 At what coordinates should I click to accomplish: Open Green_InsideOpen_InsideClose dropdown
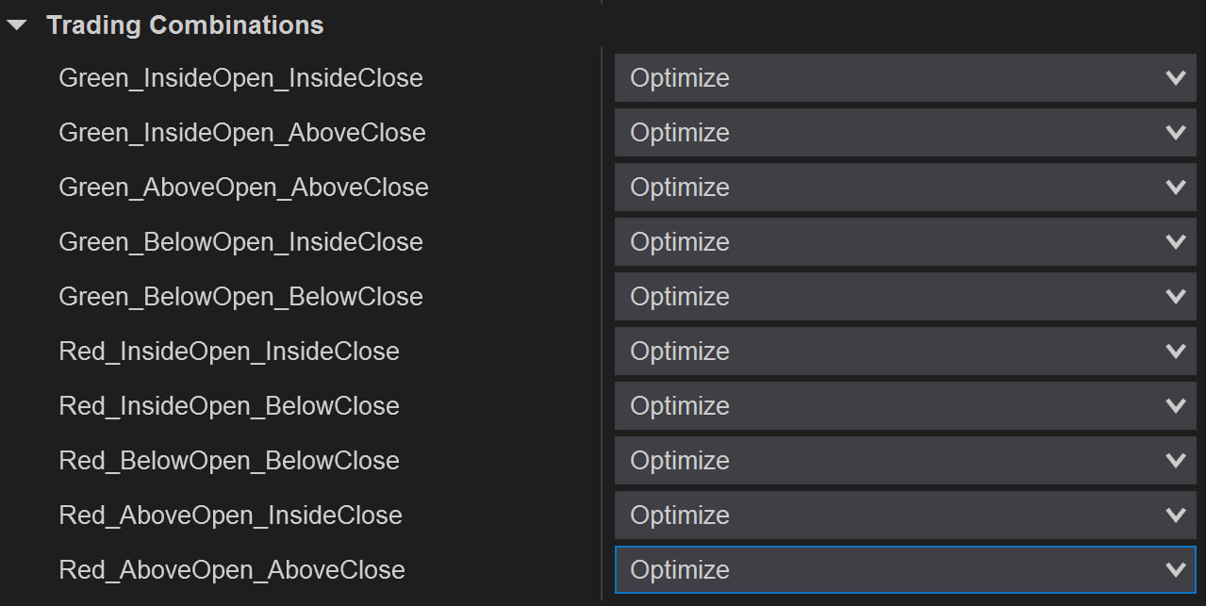point(904,78)
